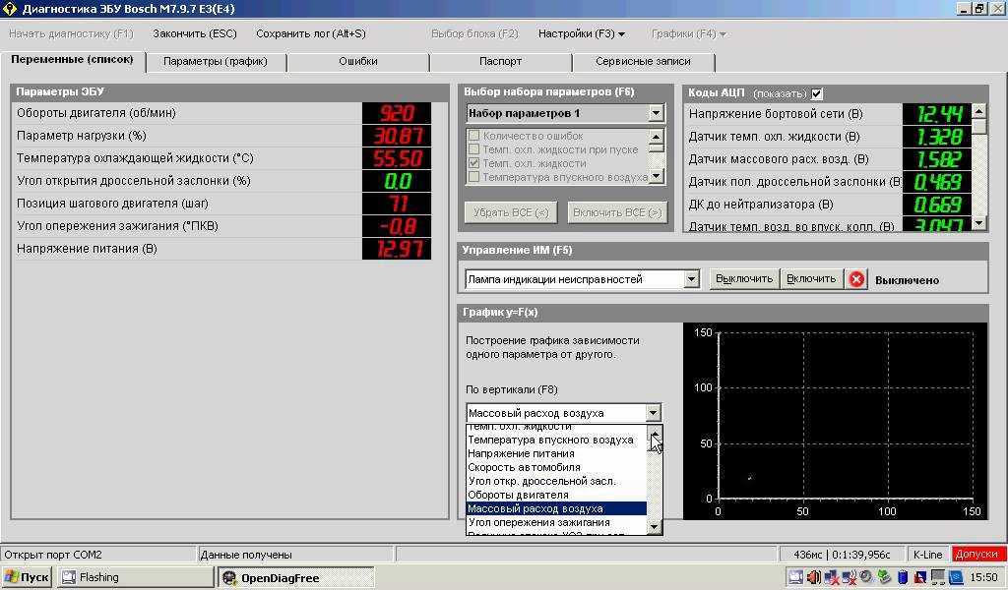Click the Включить button

(x=811, y=279)
